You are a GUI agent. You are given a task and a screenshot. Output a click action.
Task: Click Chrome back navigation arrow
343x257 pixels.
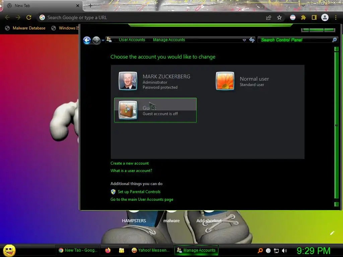(x=7, y=17)
